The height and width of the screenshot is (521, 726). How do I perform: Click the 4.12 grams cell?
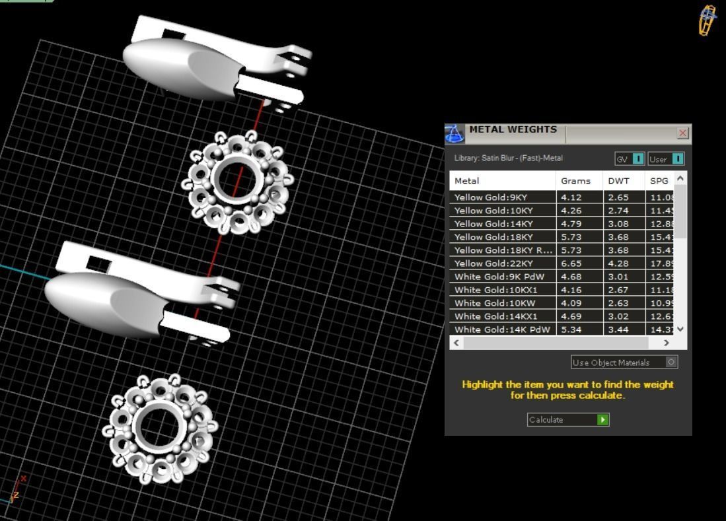[x=579, y=197]
